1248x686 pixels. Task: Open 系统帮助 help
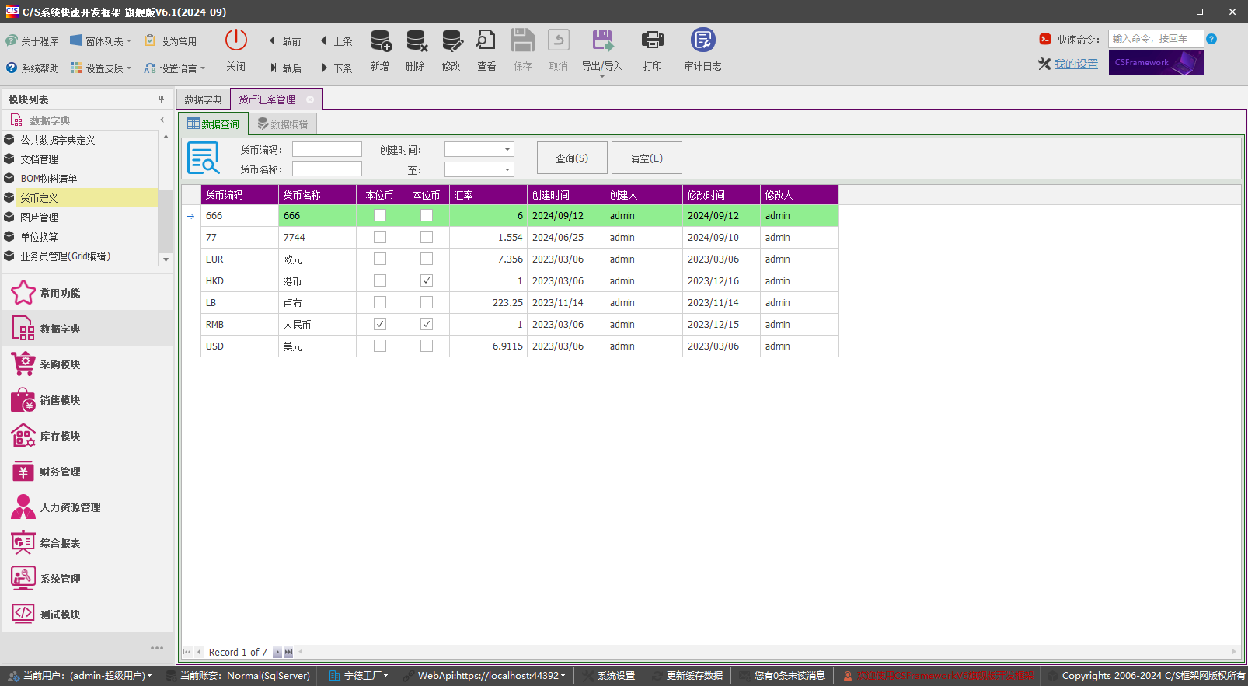pos(32,68)
